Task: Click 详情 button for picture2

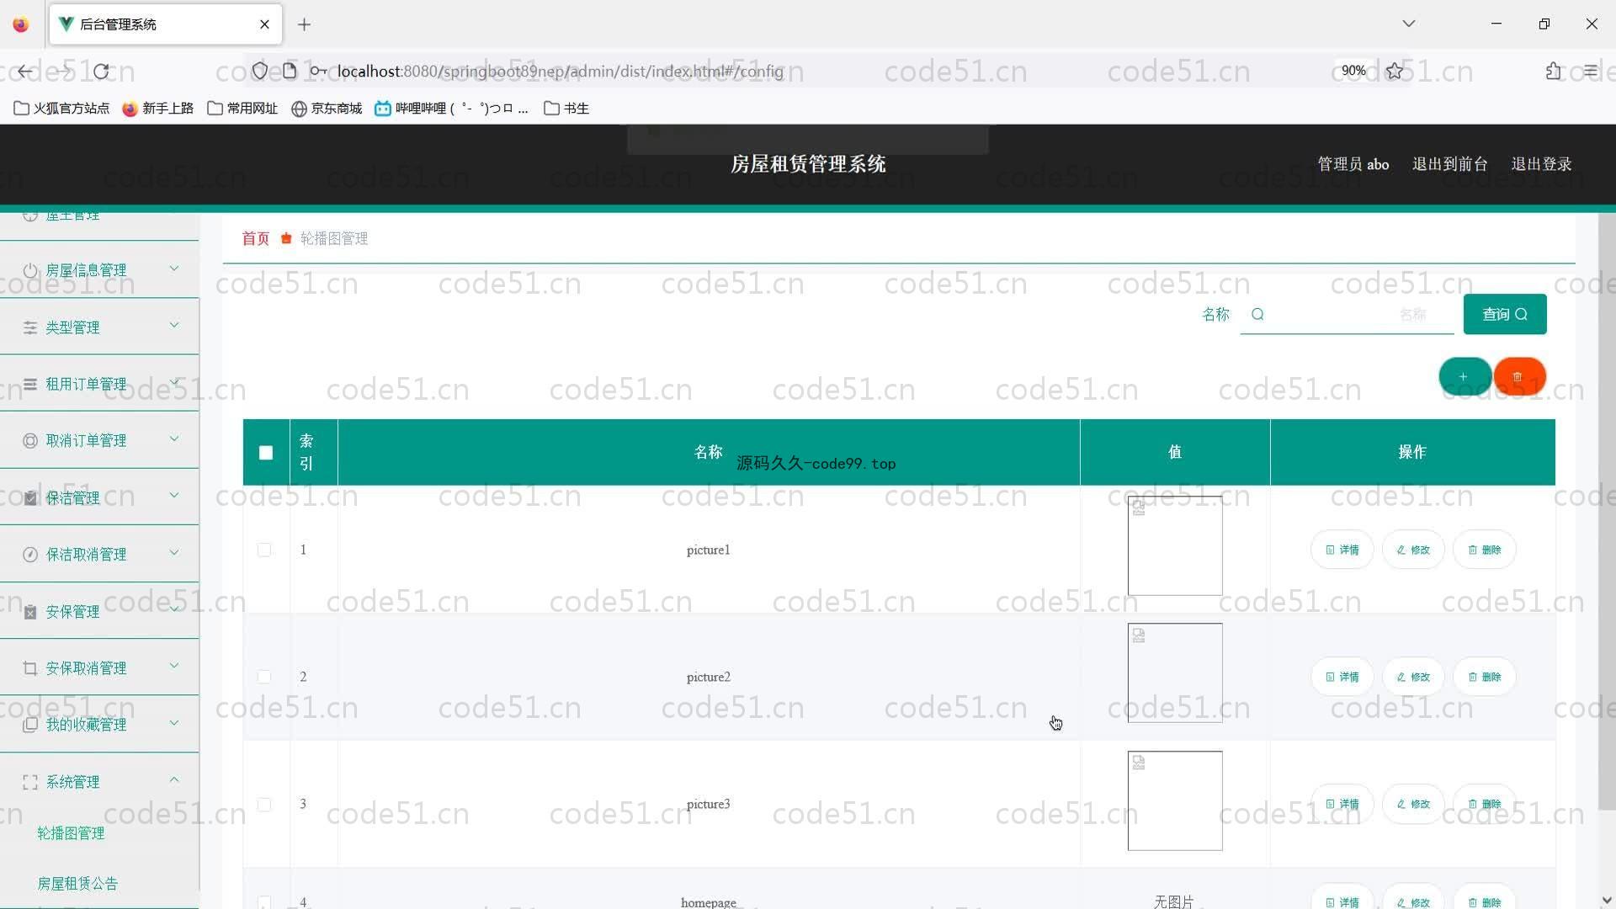Action: point(1342,677)
